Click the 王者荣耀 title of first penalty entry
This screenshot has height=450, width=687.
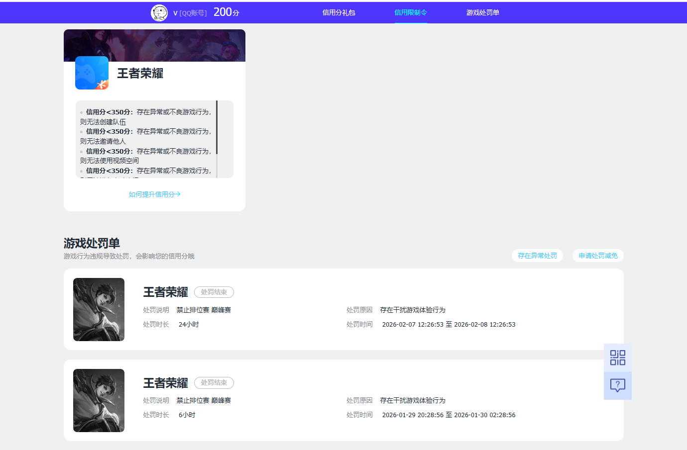(165, 292)
